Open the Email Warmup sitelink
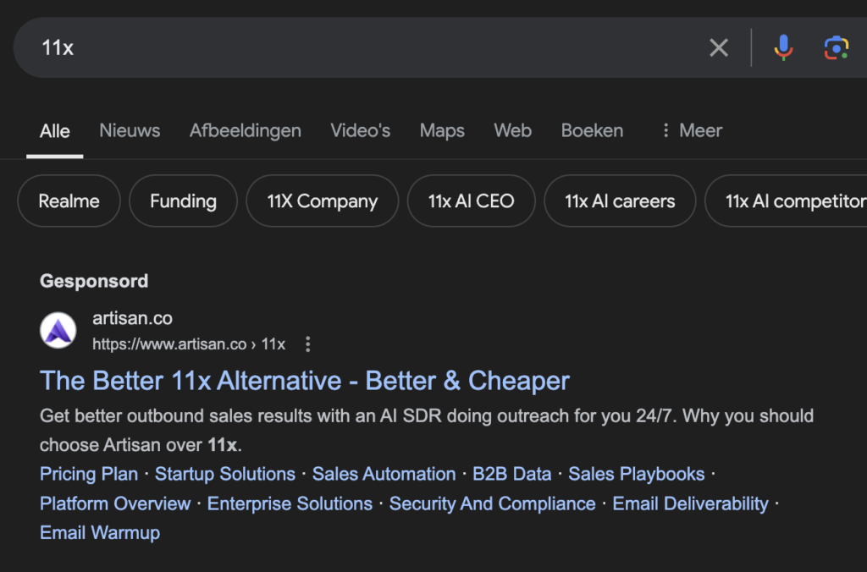Viewport: 867px width, 572px height. pyautogui.click(x=100, y=533)
